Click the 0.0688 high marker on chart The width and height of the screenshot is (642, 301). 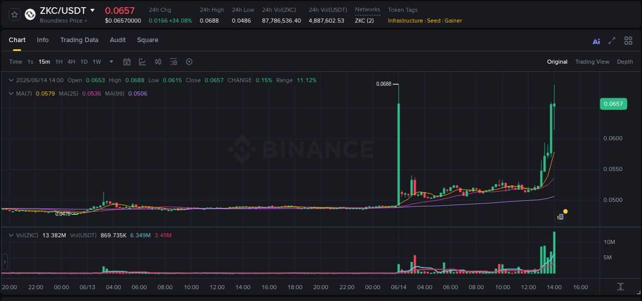click(383, 84)
